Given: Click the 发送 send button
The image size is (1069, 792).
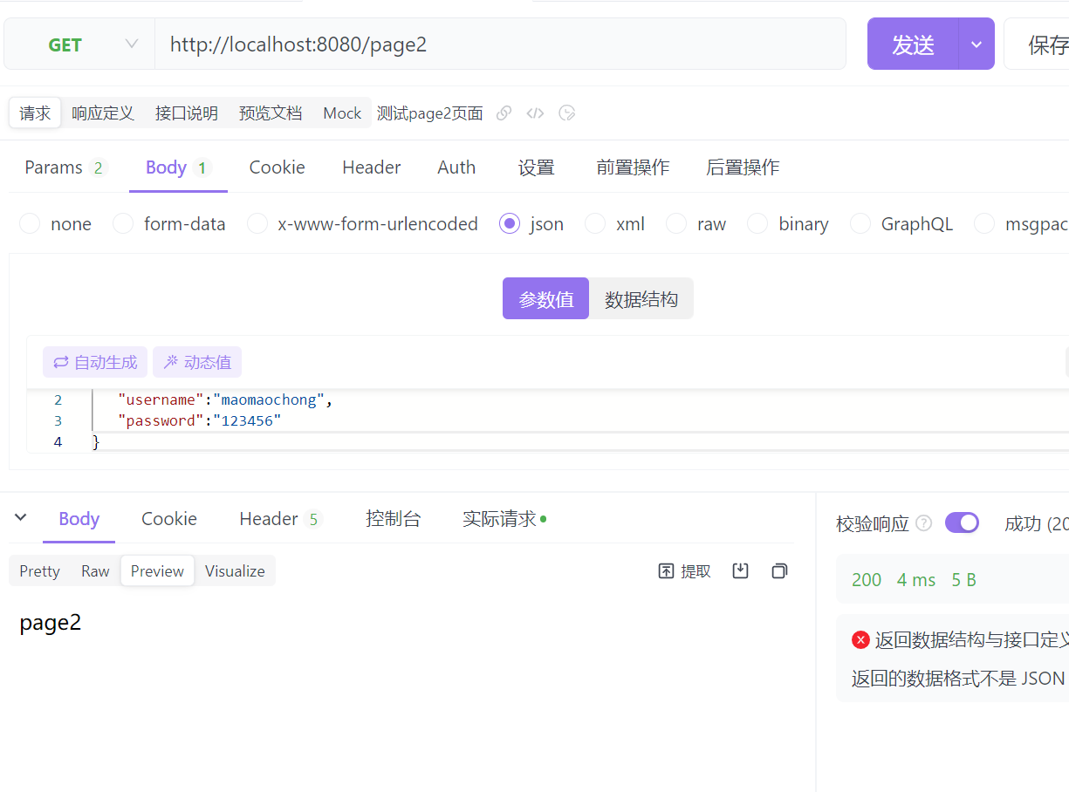Looking at the screenshot, I should [912, 44].
